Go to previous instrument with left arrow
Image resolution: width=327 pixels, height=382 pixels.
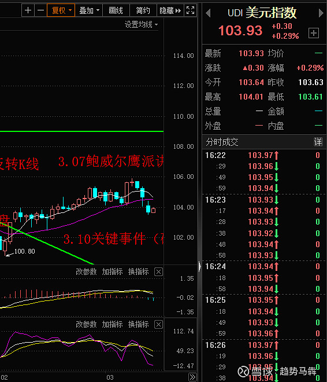click(208, 13)
